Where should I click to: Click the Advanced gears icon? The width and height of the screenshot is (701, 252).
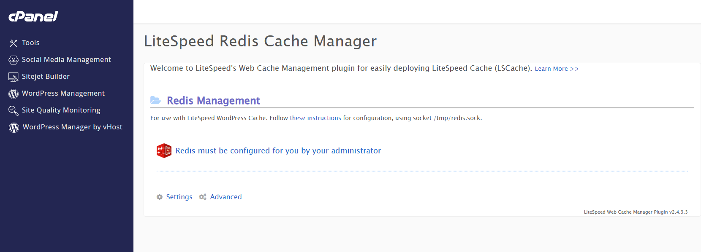tap(203, 197)
